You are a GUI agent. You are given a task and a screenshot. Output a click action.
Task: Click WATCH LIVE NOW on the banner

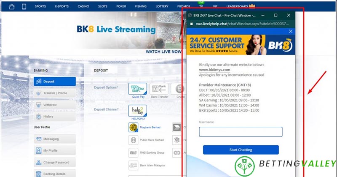coord(163,52)
